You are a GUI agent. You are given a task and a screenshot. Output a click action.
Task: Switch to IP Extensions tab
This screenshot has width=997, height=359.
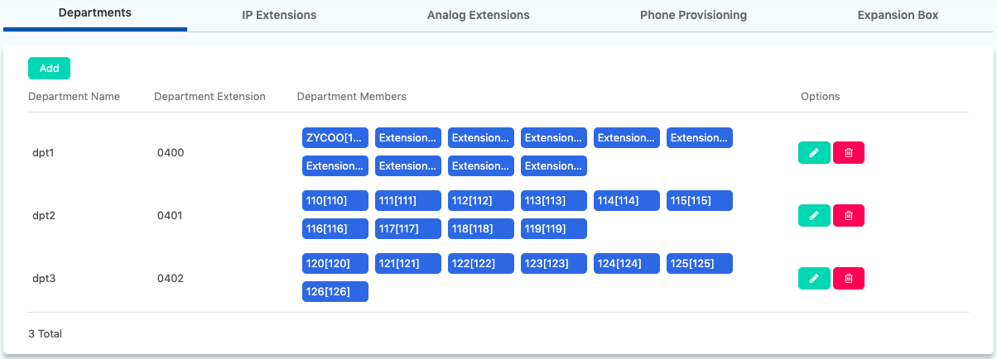(279, 15)
